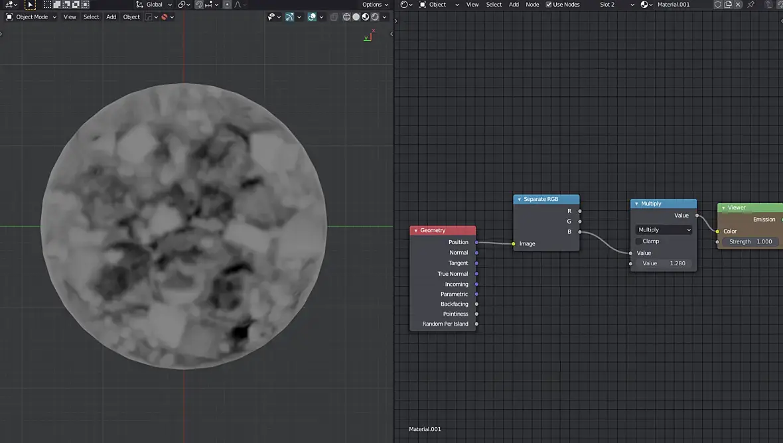Collapse the Separate RGB node
The image size is (783, 443).
520,200
